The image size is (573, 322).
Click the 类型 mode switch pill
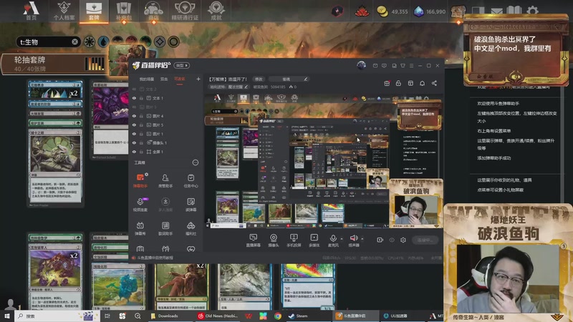pos(182,65)
